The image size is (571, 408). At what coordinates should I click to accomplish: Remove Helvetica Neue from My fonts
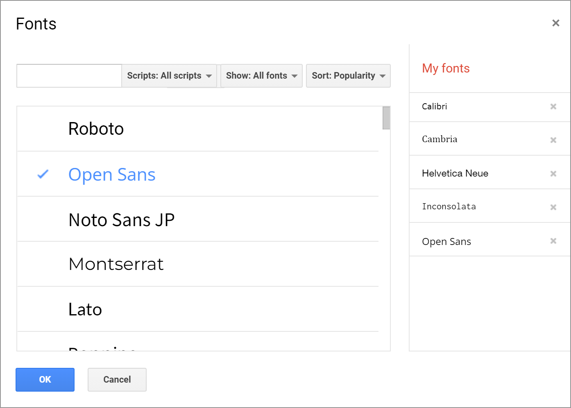point(553,174)
